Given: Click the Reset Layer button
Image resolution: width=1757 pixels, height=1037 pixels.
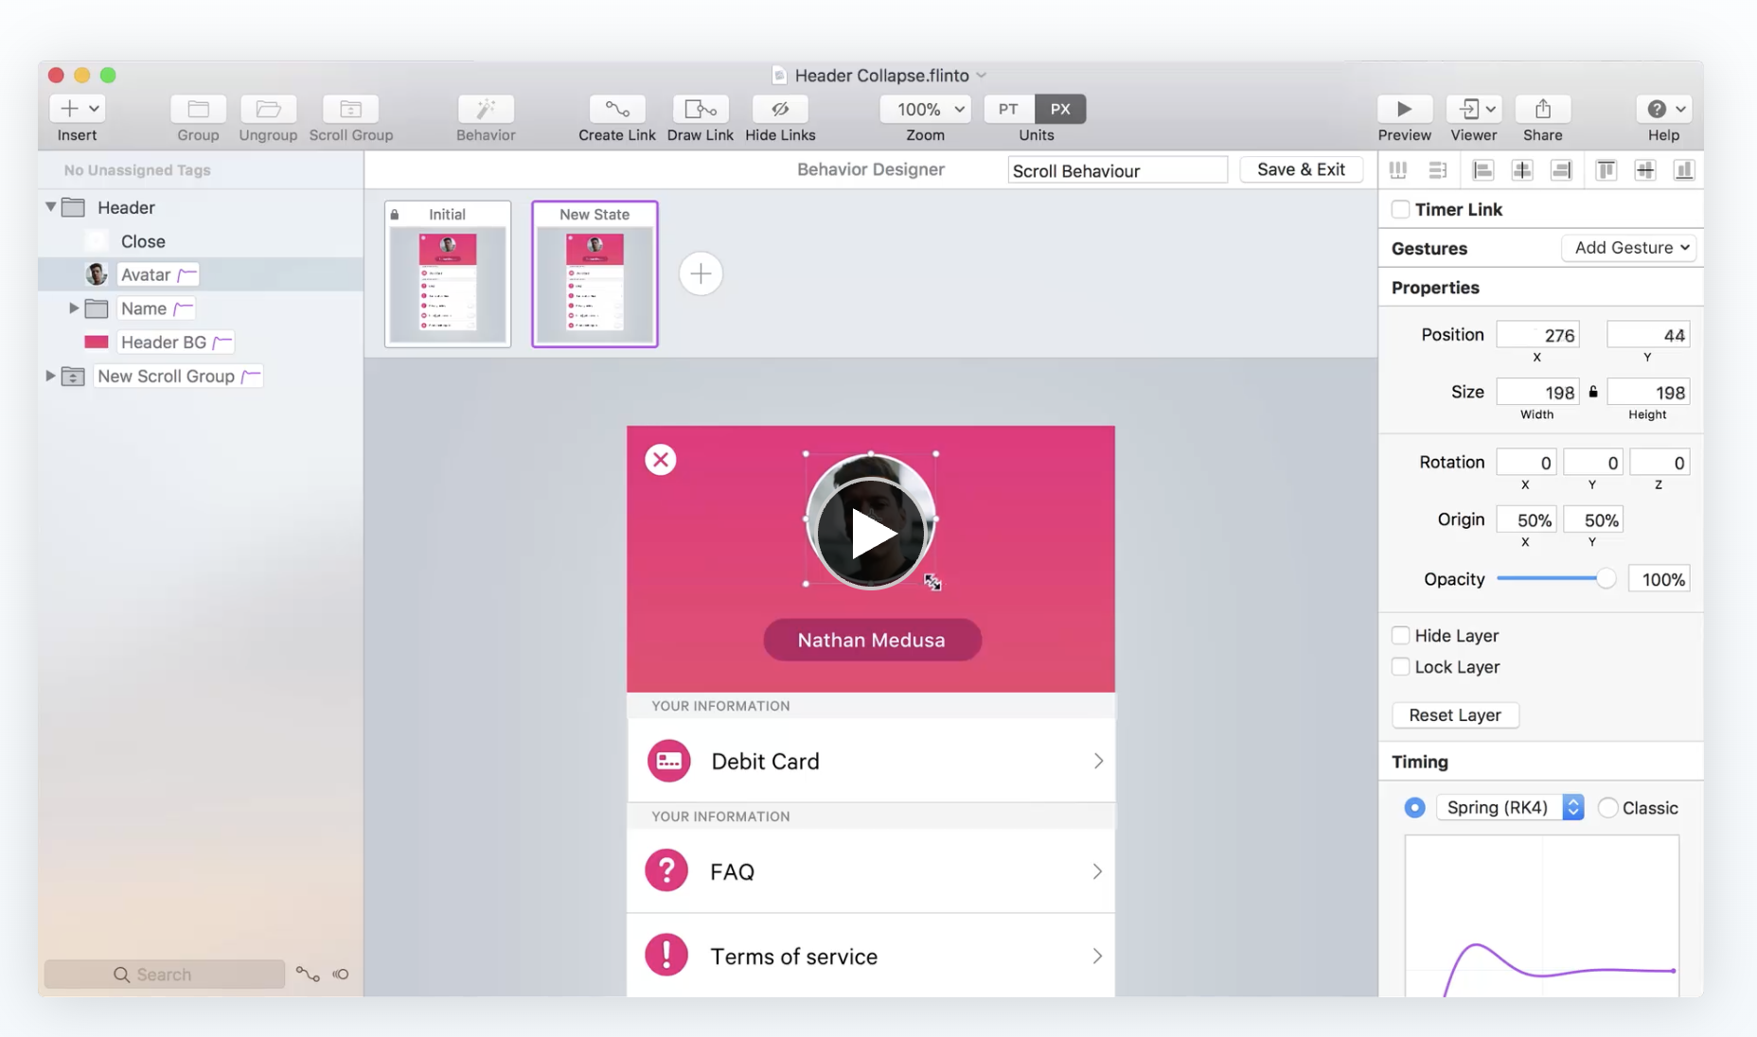Looking at the screenshot, I should (1455, 715).
